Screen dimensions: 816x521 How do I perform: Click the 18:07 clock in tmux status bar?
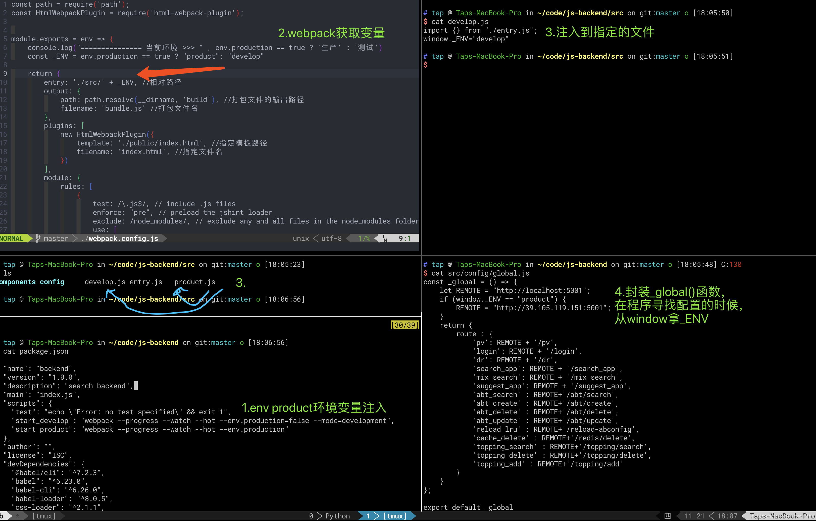[x=727, y=516]
